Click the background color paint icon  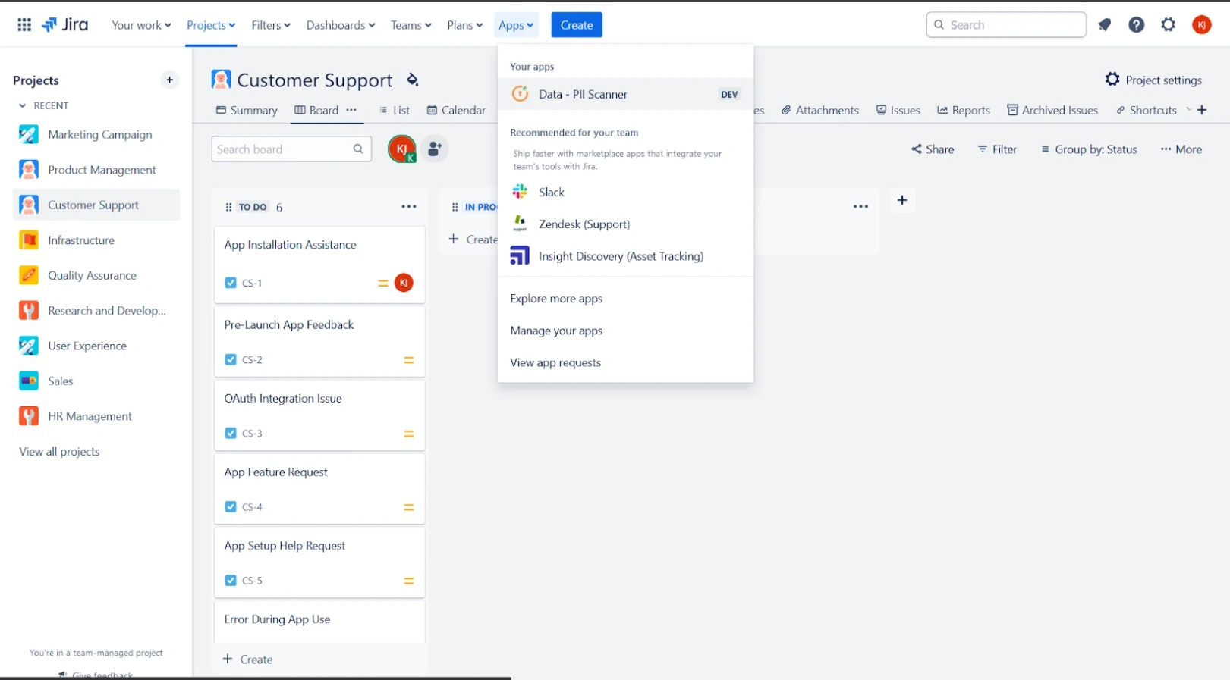(x=413, y=80)
